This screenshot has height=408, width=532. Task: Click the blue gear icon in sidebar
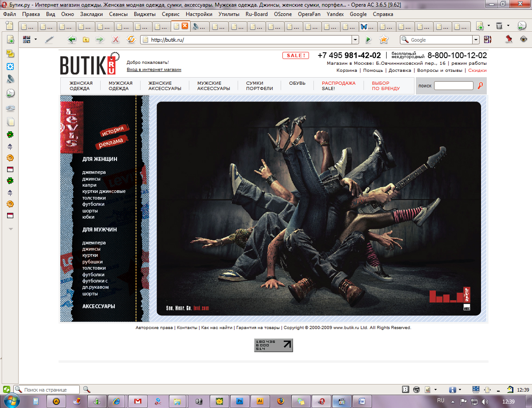pyautogui.click(x=10, y=67)
